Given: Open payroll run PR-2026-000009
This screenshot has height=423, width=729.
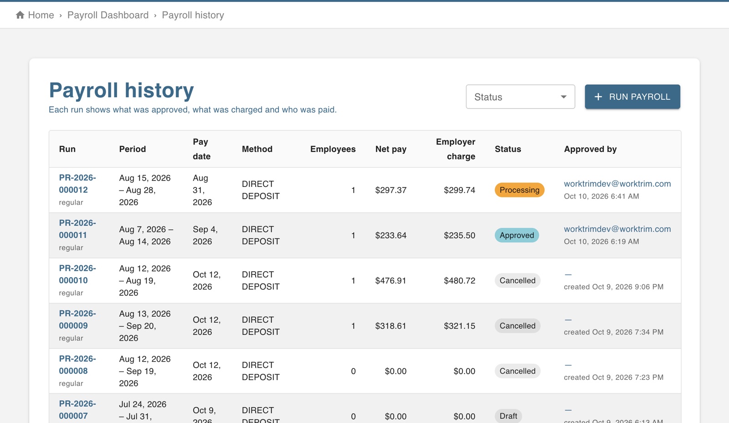Looking at the screenshot, I should (x=77, y=320).
